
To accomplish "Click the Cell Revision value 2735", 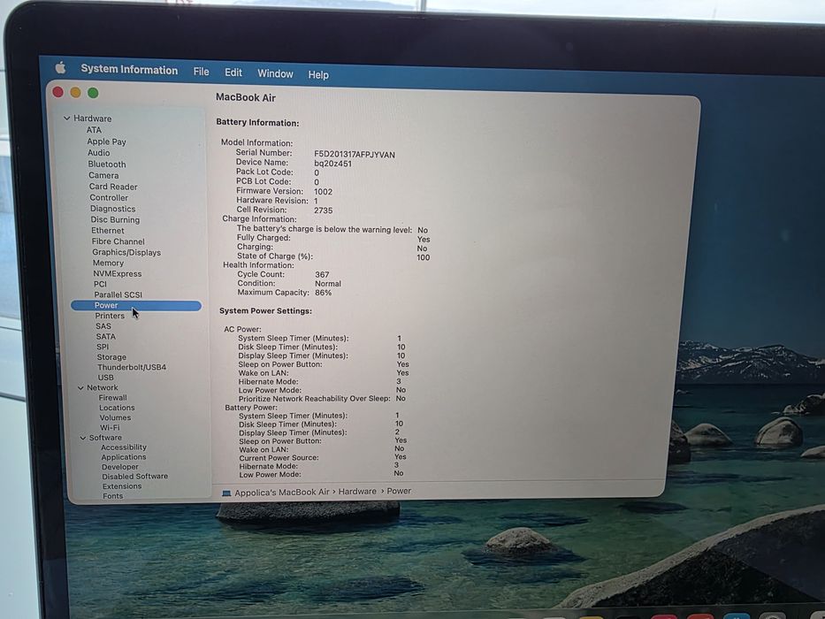I will (323, 210).
